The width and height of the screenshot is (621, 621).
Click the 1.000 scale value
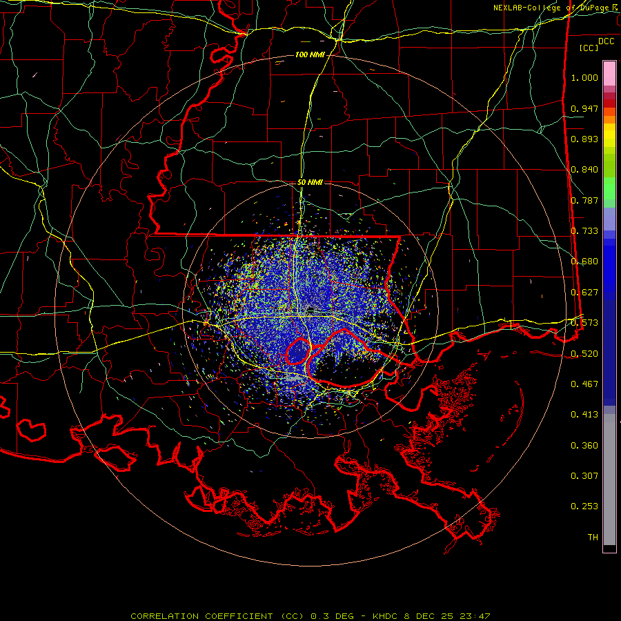click(584, 77)
